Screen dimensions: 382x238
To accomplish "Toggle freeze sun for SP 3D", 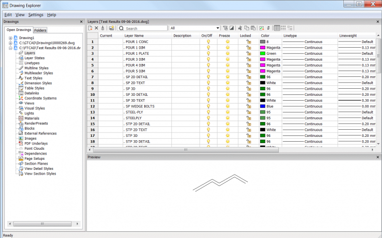I will [228, 89].
